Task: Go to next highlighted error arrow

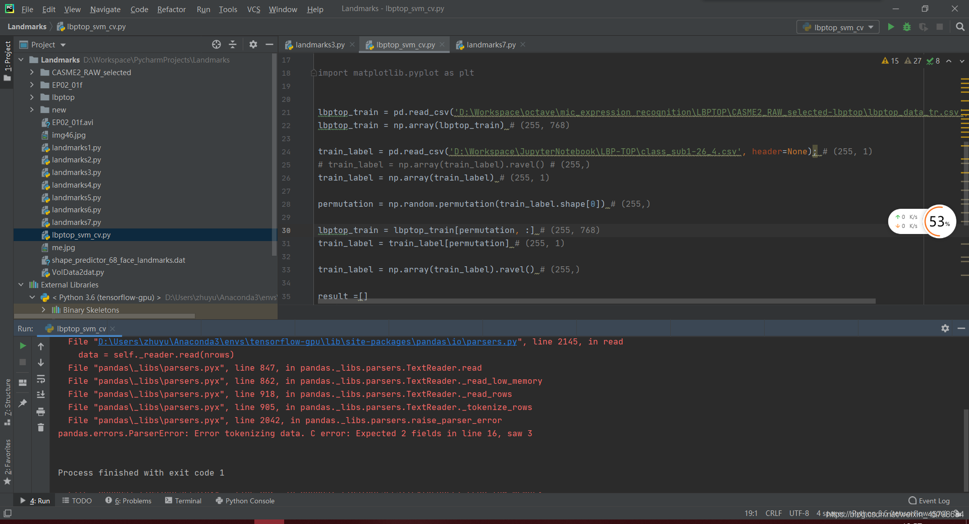Action: [x=962, y=61]
